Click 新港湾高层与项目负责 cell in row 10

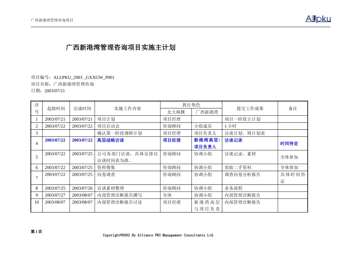click(207, 206)
